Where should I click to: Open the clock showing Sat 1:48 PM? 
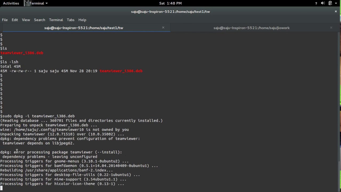pos(170,3)
